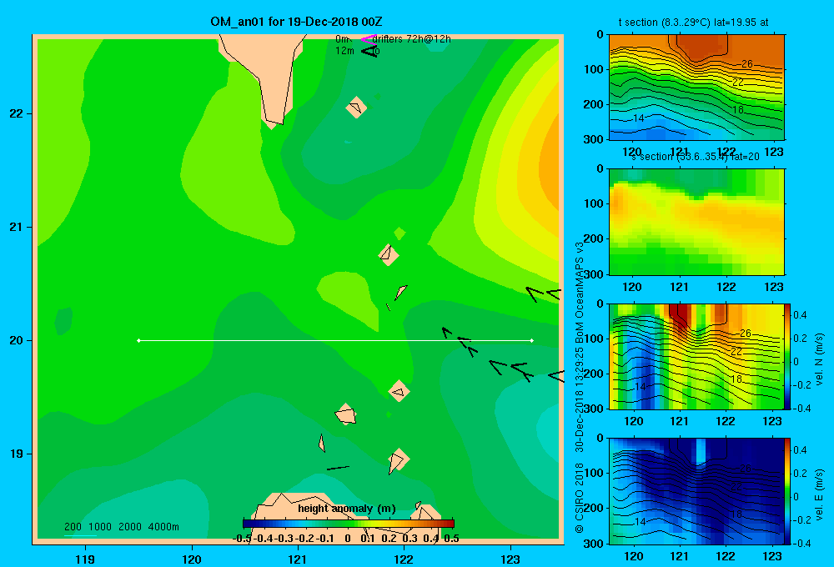Click the height anomaly color bar
The height and width of the screenshot is (567, 834).
(349, 524)
